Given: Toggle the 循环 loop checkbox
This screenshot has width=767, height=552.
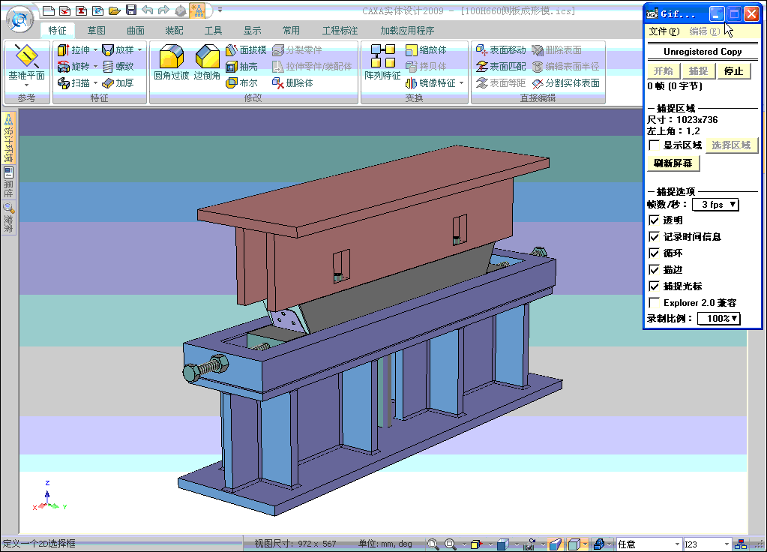Looking at the screenshot, I should pyautogui.click(x=655, y=253).
